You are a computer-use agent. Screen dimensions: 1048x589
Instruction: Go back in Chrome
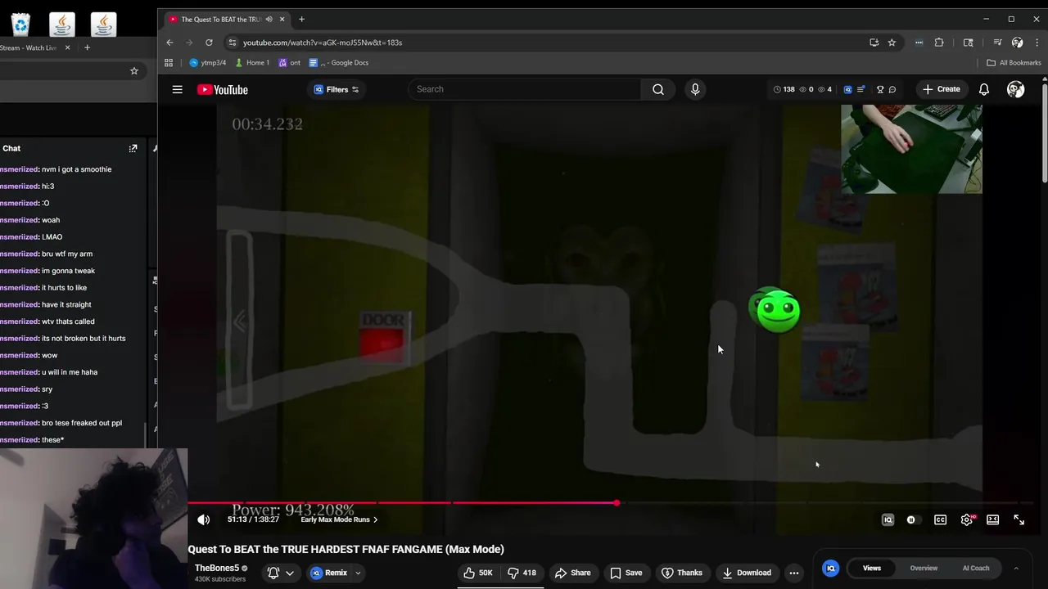(x=169, y=43)
